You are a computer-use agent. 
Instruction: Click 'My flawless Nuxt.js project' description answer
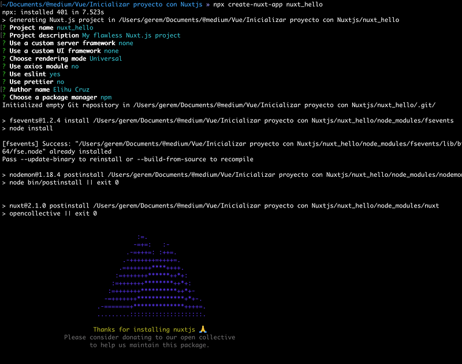pyautogui.click(x=131, y=35)
